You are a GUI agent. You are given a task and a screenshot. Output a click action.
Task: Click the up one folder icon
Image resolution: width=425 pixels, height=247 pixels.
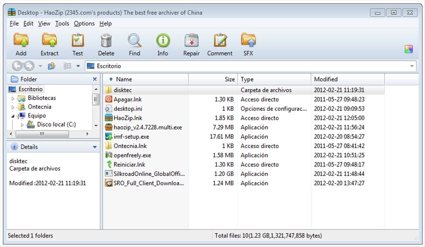(x=52, y=66)
